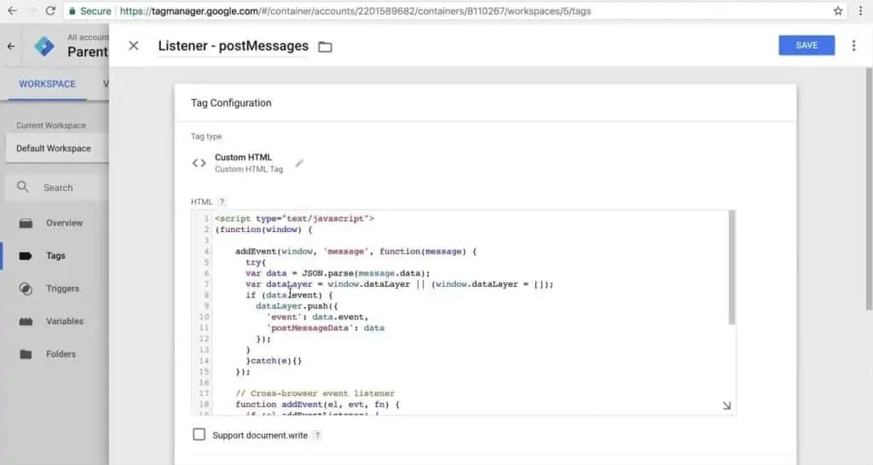Enable Support document.write checkbox
The height and width of the screenshot is (465, 873).
tap(199, 434)
